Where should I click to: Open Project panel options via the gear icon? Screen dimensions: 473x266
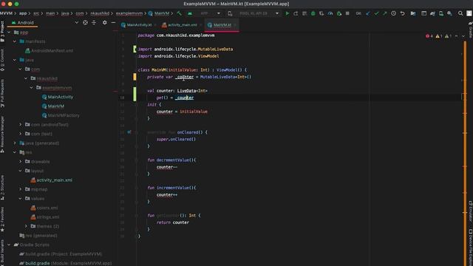click(104, 23)
